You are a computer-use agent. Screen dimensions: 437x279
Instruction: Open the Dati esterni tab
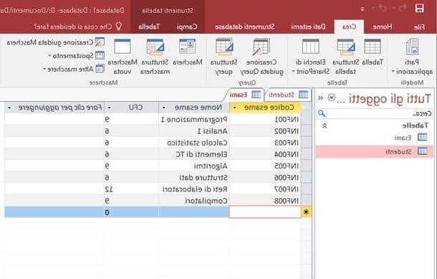pos(308,27)
